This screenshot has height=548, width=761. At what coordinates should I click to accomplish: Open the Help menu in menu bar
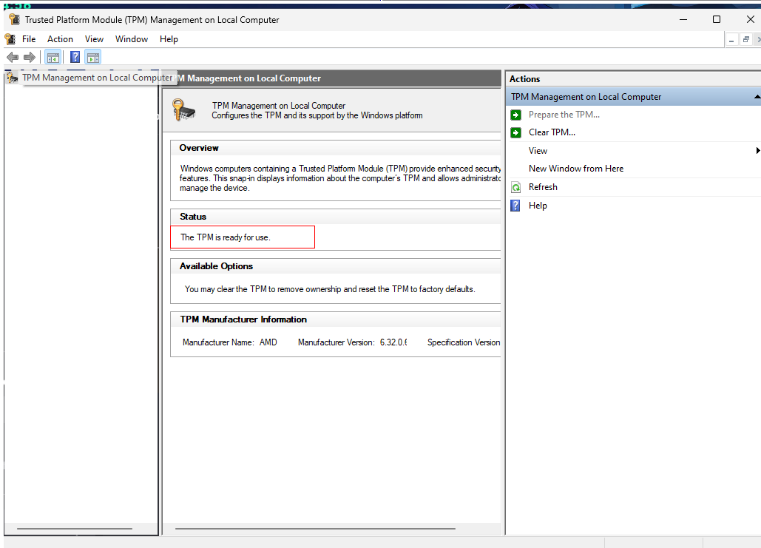(169, 39)
